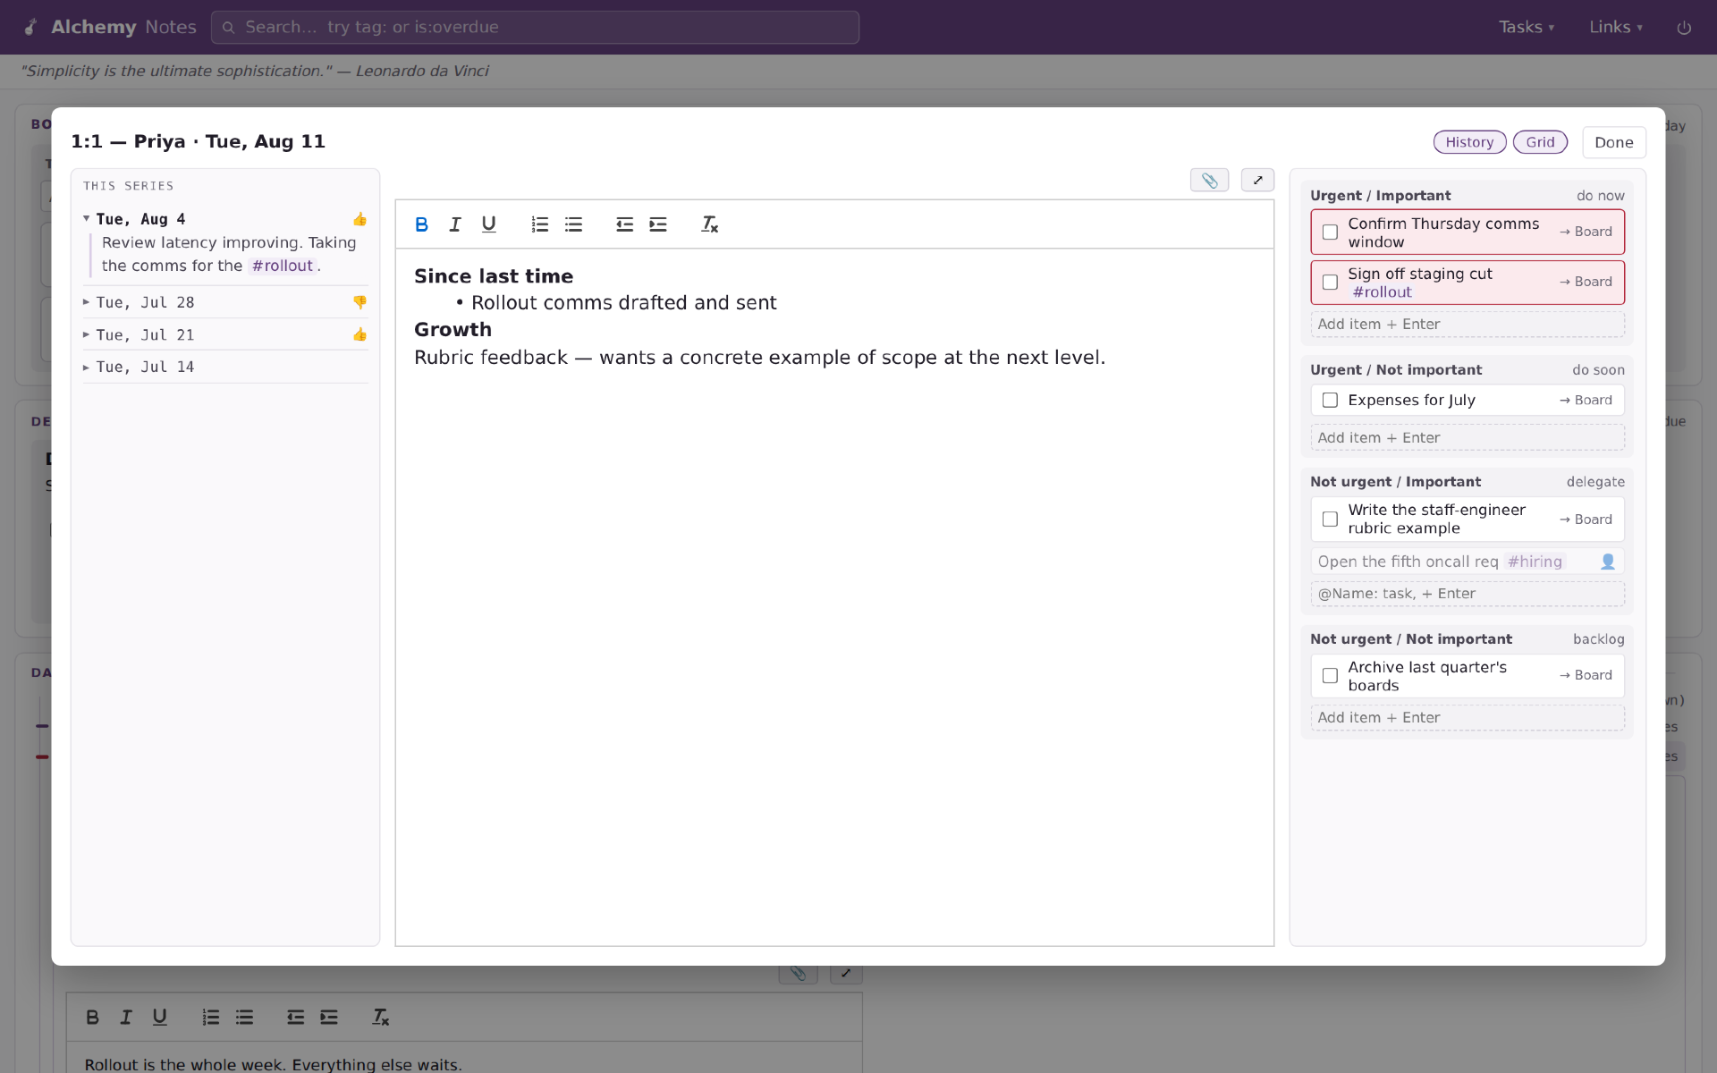
Task: Switch to the Grid view
Action: click(x=1540, y=142)
